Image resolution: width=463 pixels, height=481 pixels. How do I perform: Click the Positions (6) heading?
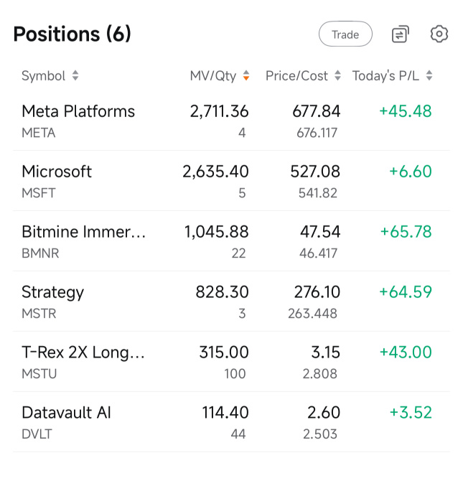(72, 34)
